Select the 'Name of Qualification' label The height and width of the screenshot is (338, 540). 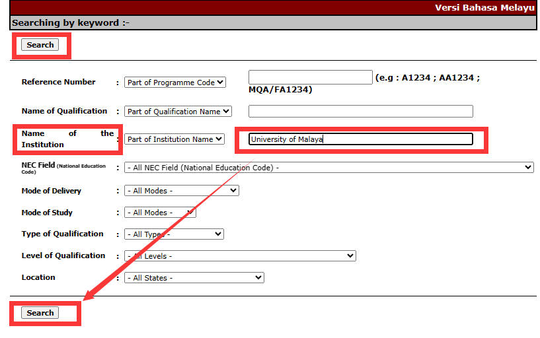tap(64, 111)
